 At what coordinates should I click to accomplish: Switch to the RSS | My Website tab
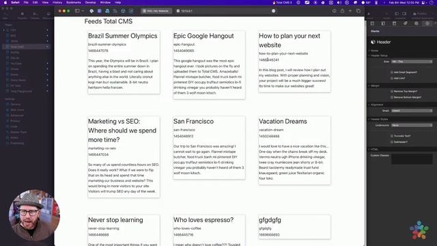156,11
